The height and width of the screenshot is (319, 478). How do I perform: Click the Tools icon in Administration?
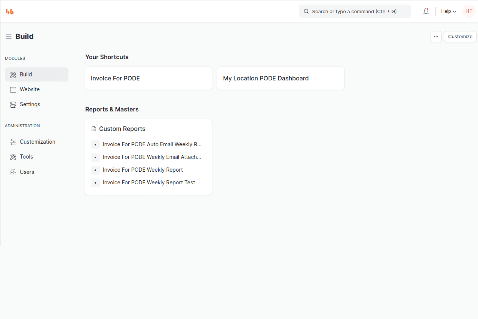pyautogui.click(x=13, y=157)
